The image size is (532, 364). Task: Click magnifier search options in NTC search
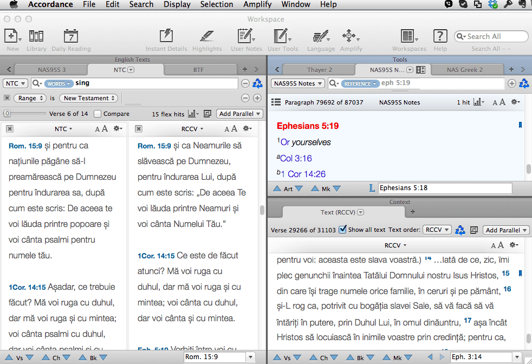pyautogui.click(x=37, y=83)
